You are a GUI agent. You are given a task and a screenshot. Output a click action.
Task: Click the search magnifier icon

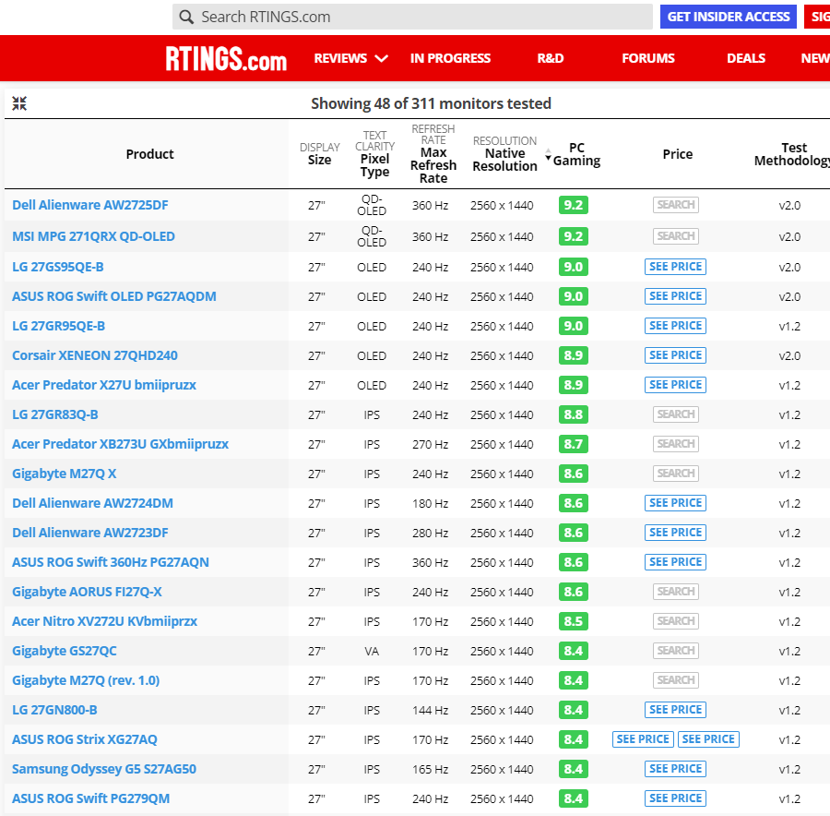click(x=185, y=17)
